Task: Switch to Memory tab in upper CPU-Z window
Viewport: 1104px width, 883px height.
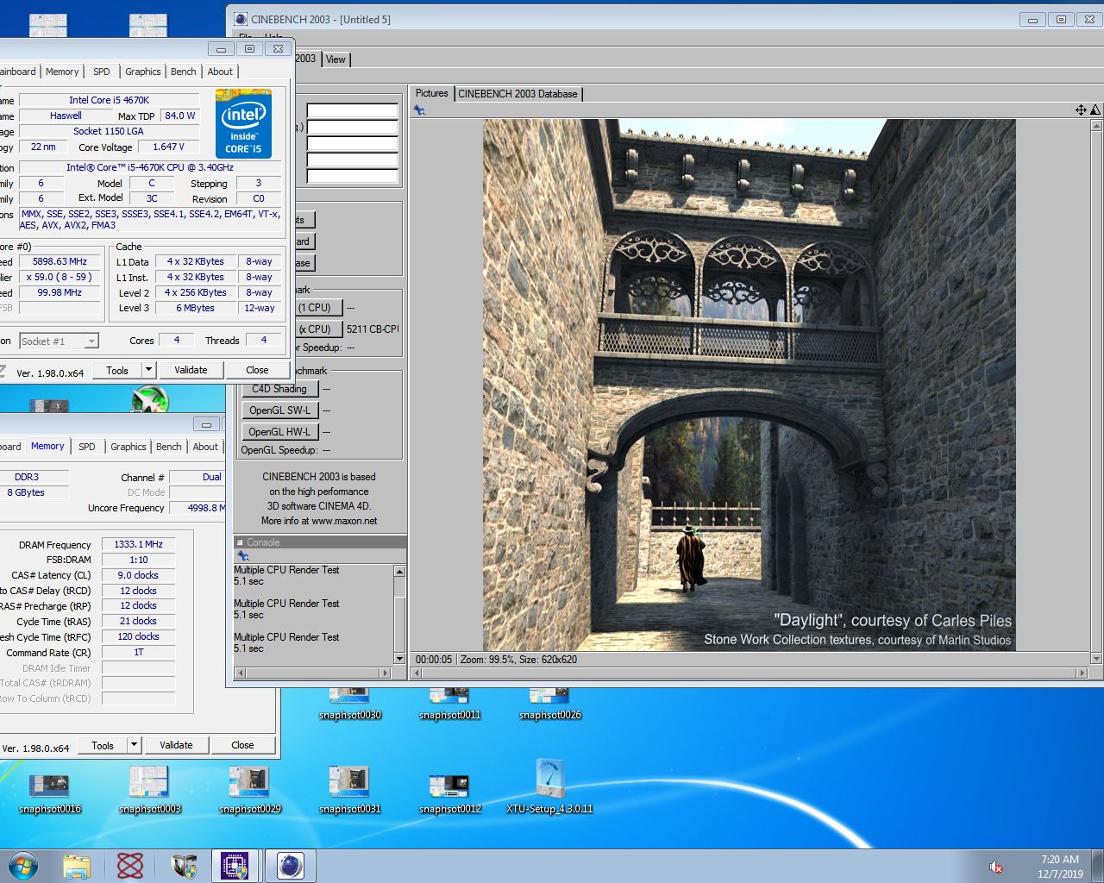Action: tap(62, 72)
